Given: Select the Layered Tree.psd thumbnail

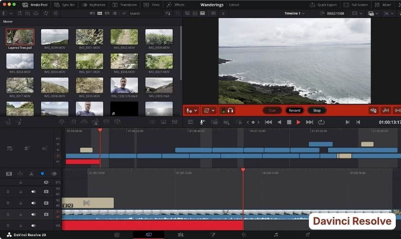Looking at the screenshot, I should (20, 37).
